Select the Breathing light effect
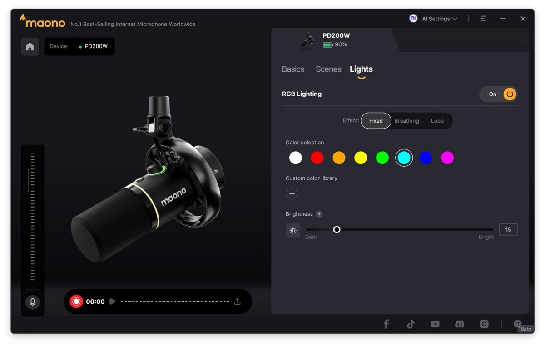This screenshot has width=545, height=346. (406, 121)
